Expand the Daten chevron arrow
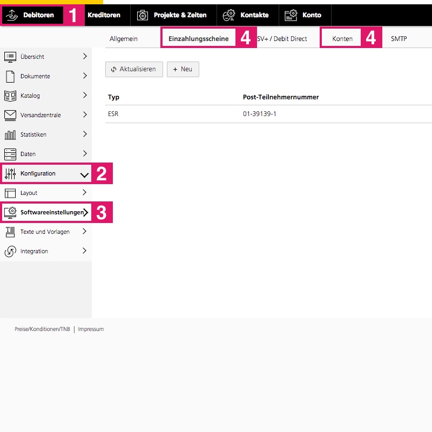432x432 pixels. 85,154
